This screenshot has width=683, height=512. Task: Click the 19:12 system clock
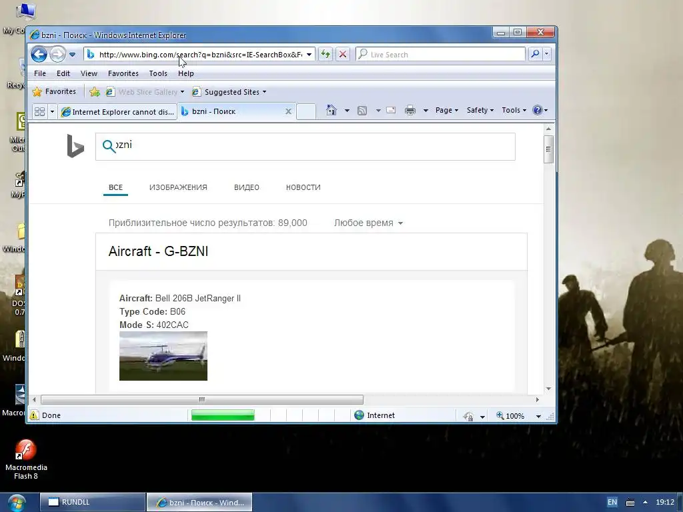[x=665, y=503]
